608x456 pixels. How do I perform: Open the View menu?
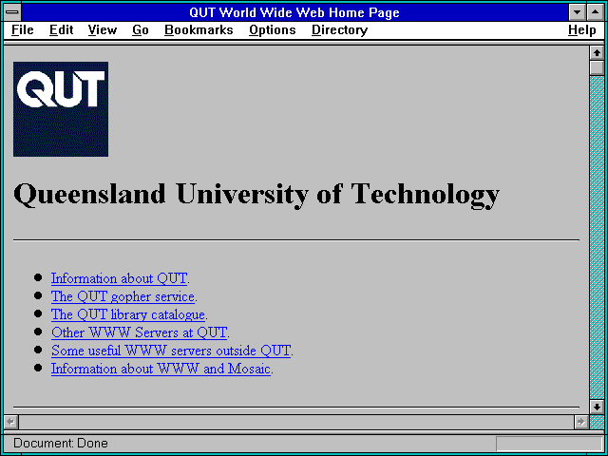[x=103, y=30]
